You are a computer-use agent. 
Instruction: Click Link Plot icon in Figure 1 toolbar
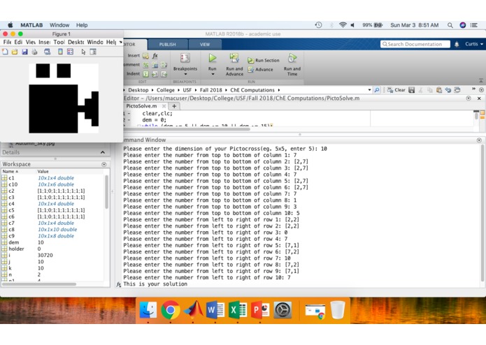(x=47, y=52)
